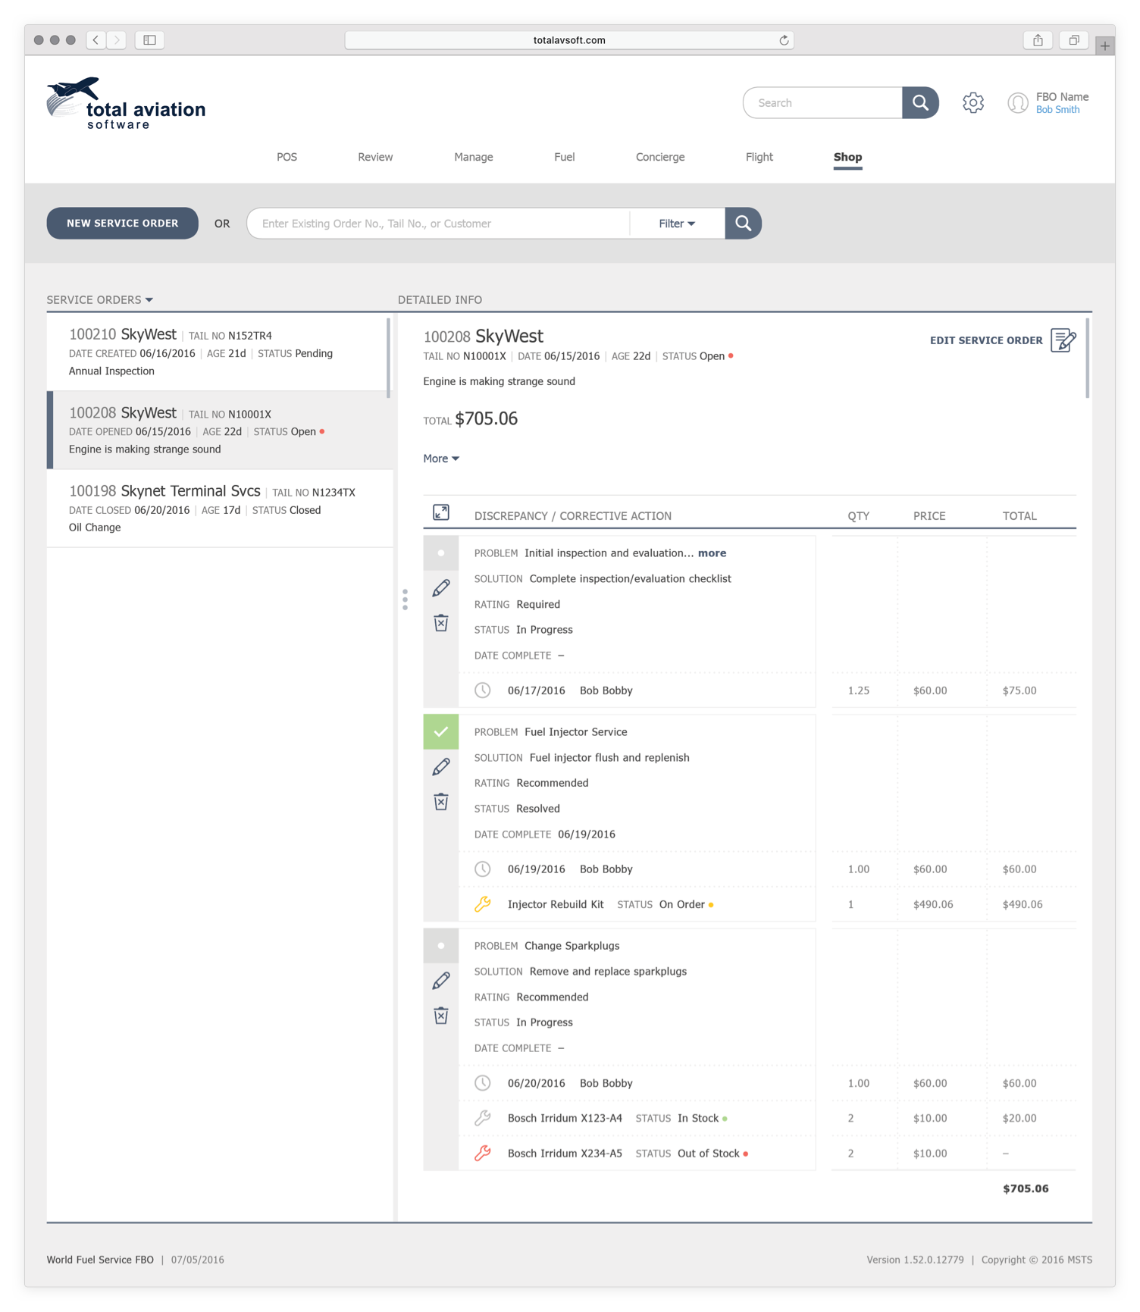The width and height of the screenshot is (1140, 1312).
Task: Click $490.06 price cell
Action: [x=933, y=904]
